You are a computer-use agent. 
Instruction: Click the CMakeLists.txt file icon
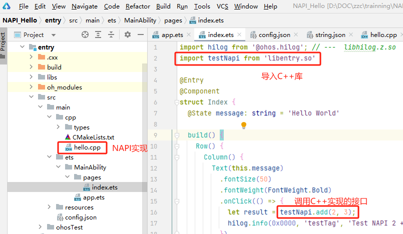pos(68,137)
